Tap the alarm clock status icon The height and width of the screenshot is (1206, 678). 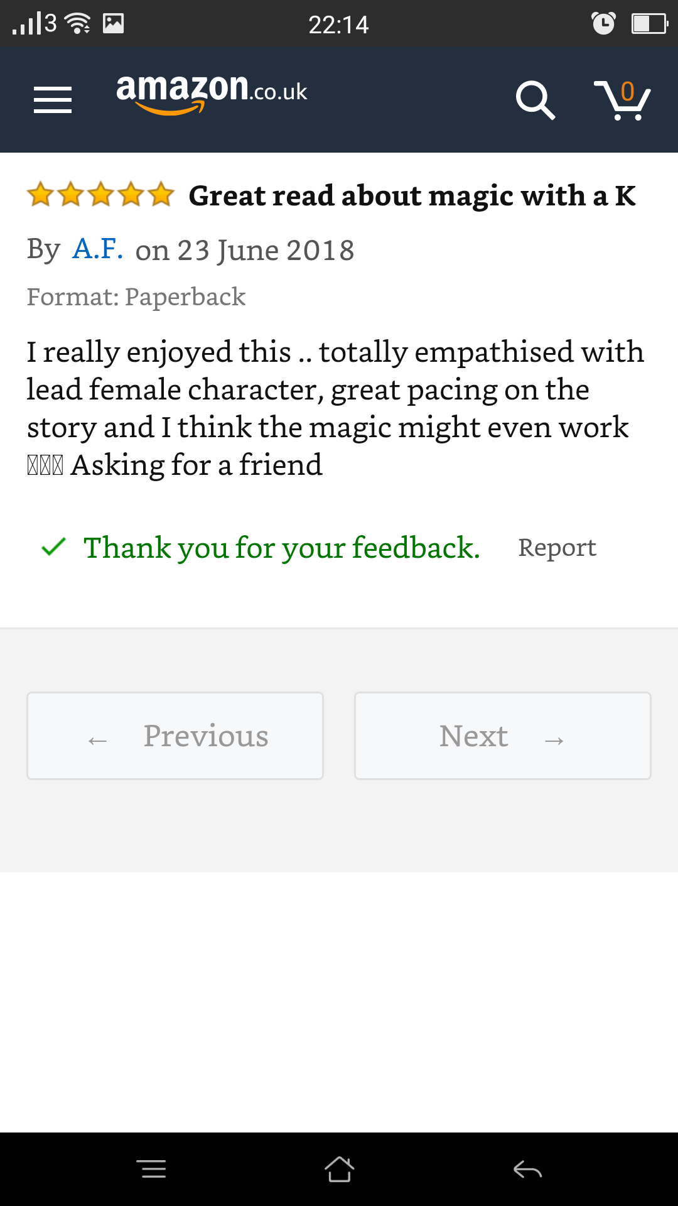click(x=603, y=24)
